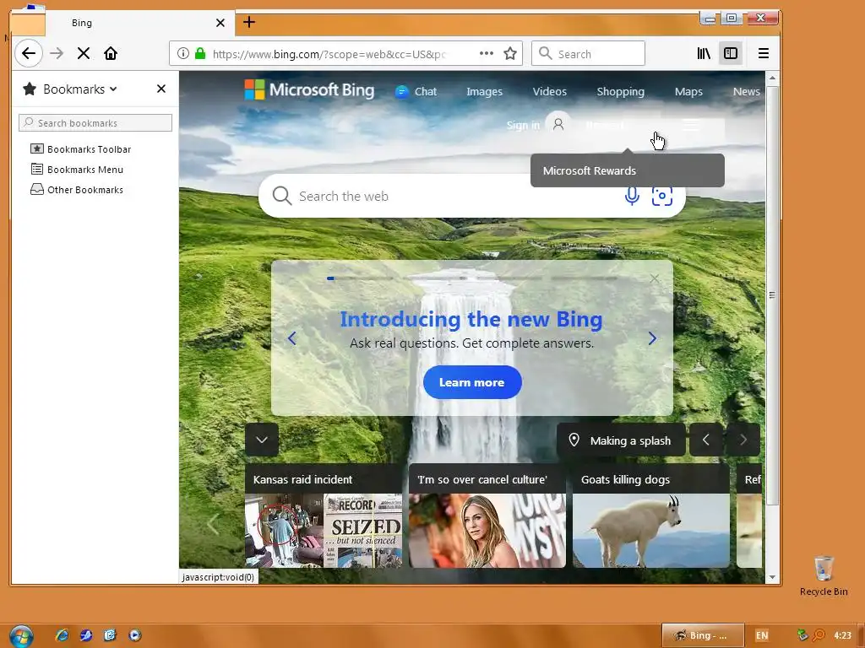Open Bing News

point(747,91)
